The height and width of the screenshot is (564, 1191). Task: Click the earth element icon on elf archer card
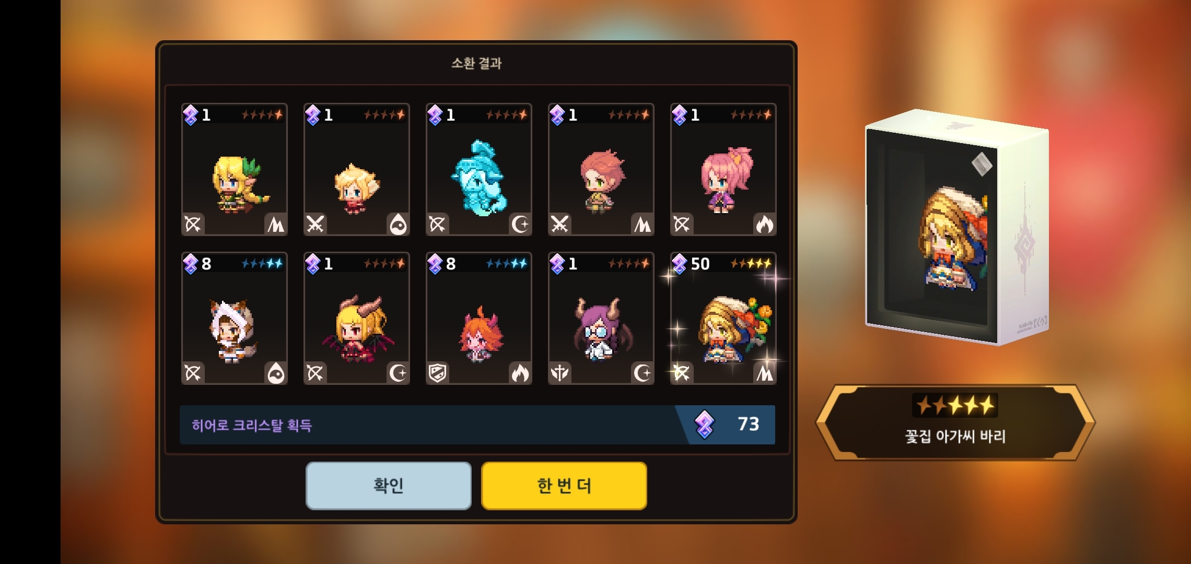point(275,224)
